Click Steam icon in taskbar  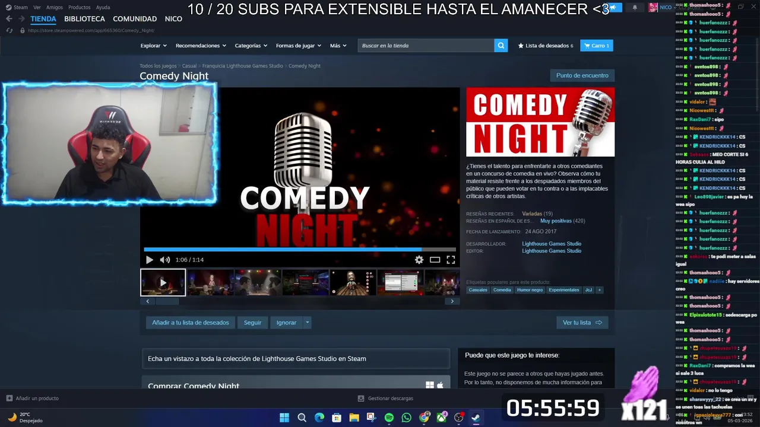click(x=476, y=418)
